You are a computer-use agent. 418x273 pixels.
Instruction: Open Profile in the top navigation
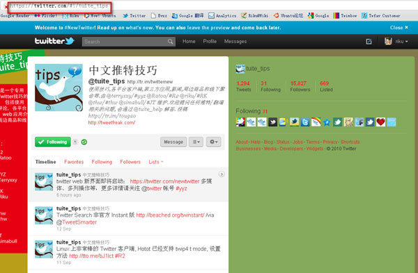pos(210,42)
